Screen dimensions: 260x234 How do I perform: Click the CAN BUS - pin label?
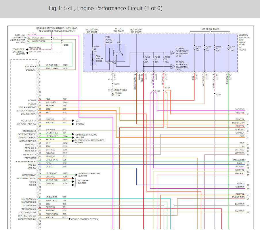30,70
